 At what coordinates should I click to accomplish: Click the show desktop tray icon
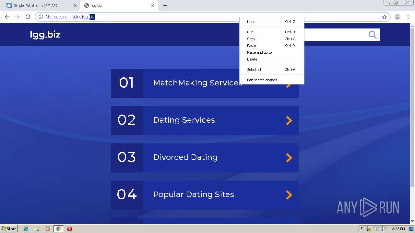[x=411, y=229]
